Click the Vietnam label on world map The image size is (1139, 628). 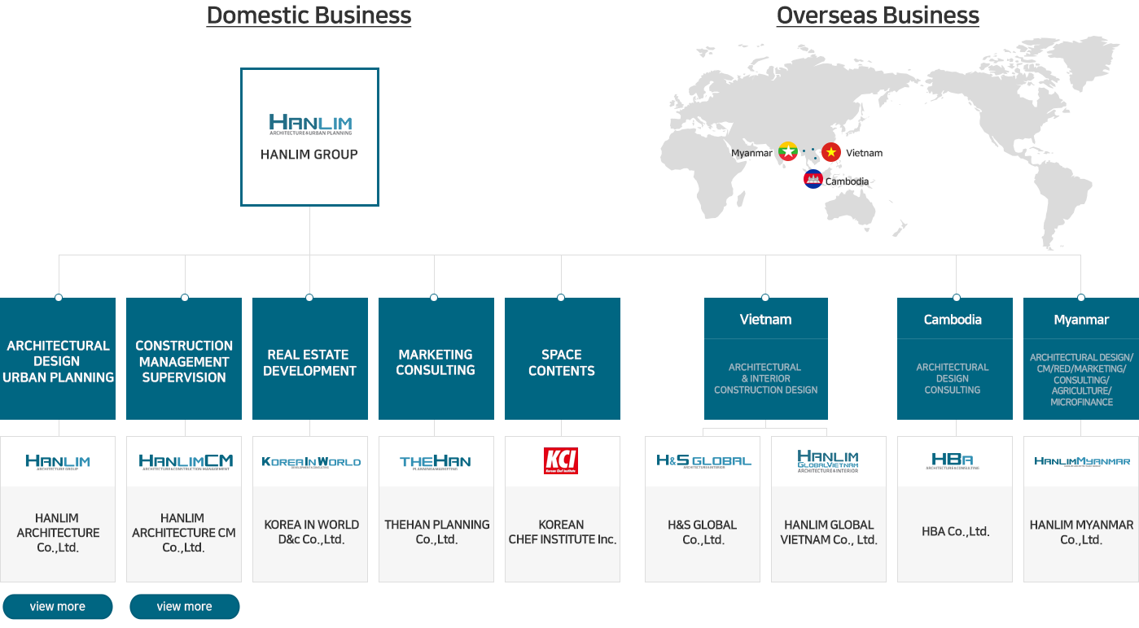(x=864, y=153)
